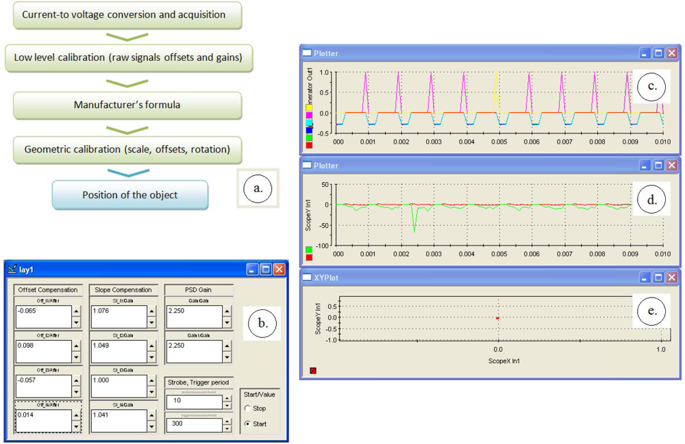
Task: Decrease the trigger period value 300
Action: pos(227,428)
